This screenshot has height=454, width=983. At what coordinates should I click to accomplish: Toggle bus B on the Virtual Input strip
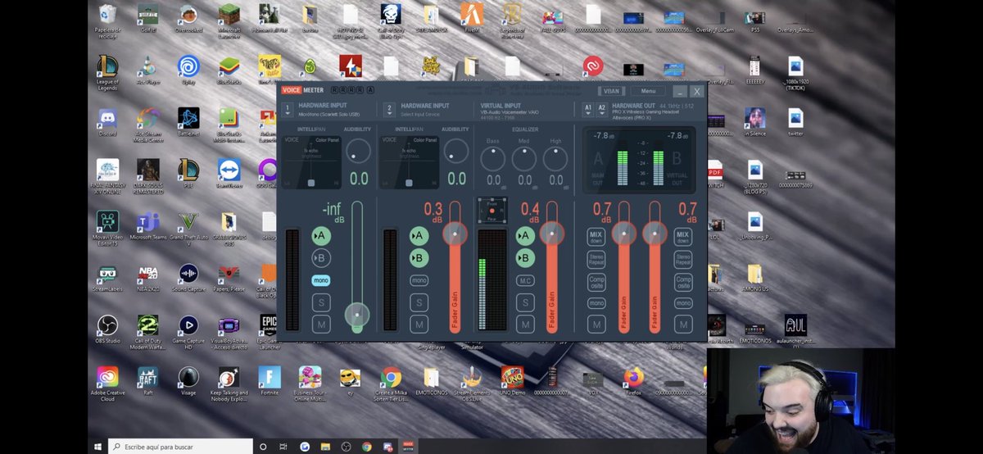525,258
